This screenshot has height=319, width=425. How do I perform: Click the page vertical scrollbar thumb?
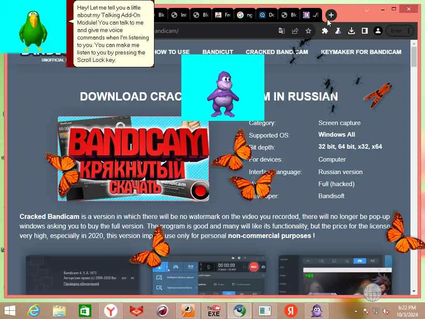tap(414, 57)
